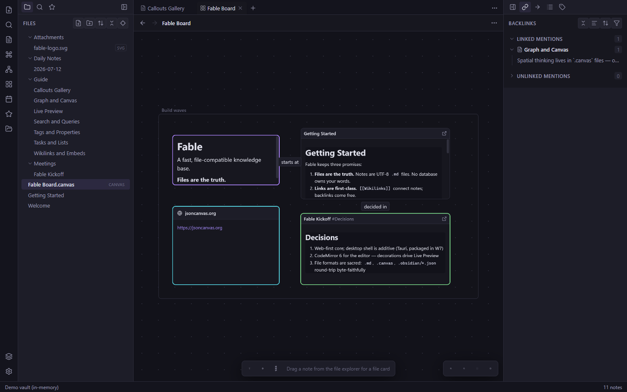Open the search tab in the sidebar header
This screenshot has width=627, height=392.
pos(40,7)
